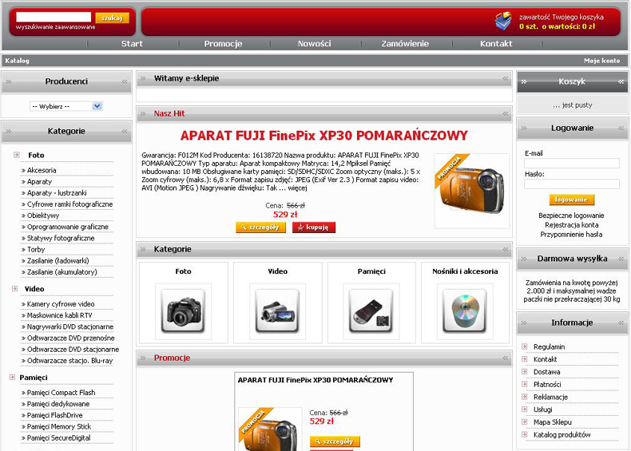Screen dimensions: 631x451
Task: Open Bezpieczne logowanie link
Action: 571,216
